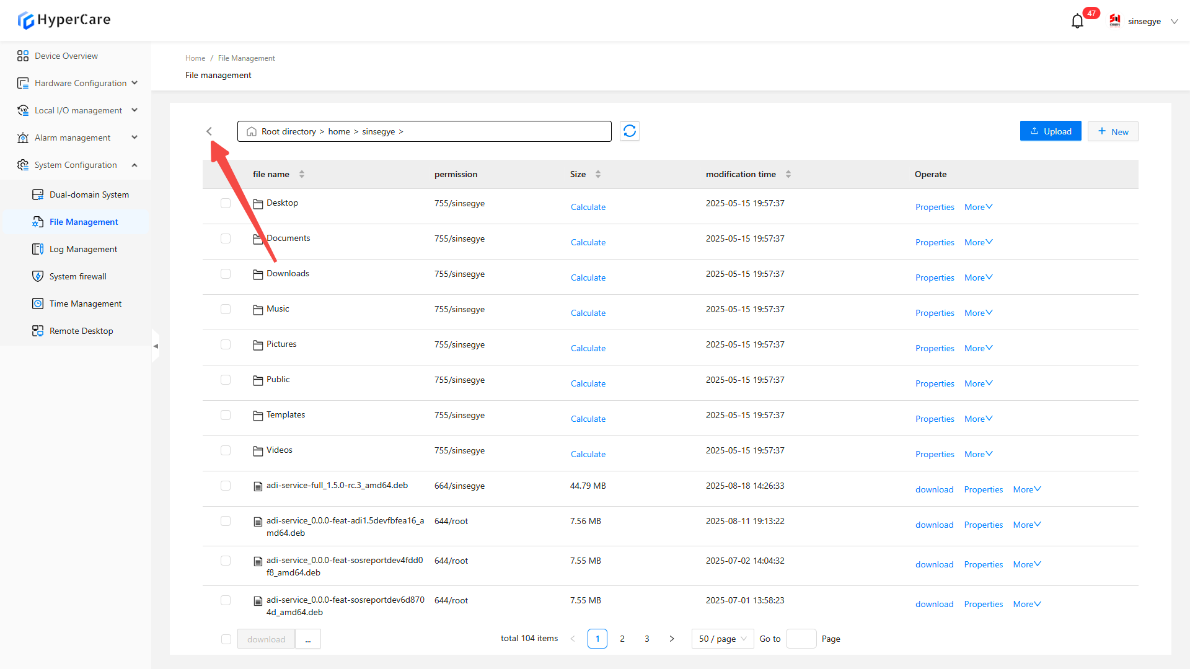Check the Desktop folder checkbox
This screenshot has height=669, width=1190.
(x=226, y=203)
